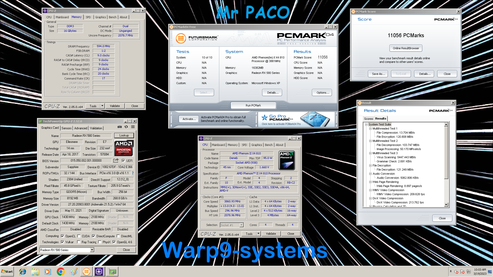The image size is (493, 277).
Task: Toggle the PhysX checkbox
Action: point(100,242)
